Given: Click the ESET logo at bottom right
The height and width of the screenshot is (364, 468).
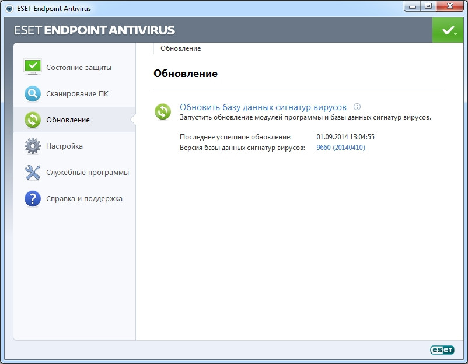Looking at the screenshot, I should pos(442,349).
